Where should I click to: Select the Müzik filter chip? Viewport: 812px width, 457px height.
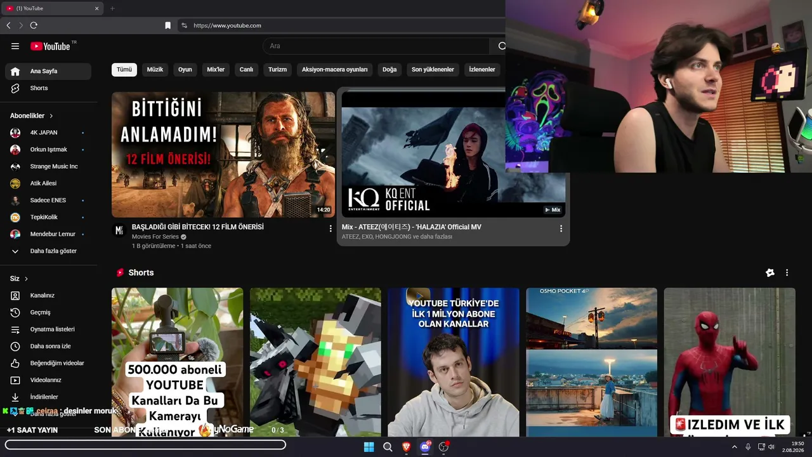coord(155,69)
